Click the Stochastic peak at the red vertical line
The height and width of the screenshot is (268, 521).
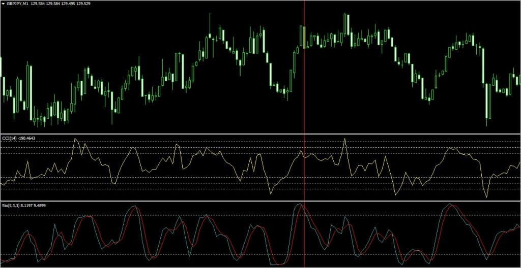click(300, 205)
